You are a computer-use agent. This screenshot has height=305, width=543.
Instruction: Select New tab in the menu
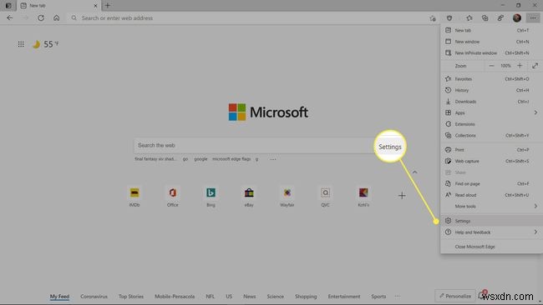click(x=491, y=30)
